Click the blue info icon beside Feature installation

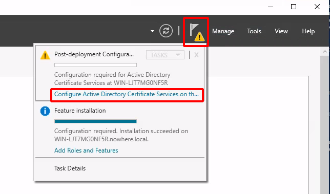(x=45, y=111)
